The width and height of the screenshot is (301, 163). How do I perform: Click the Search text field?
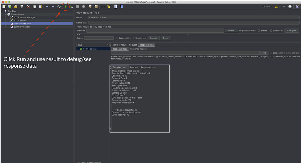99,38
